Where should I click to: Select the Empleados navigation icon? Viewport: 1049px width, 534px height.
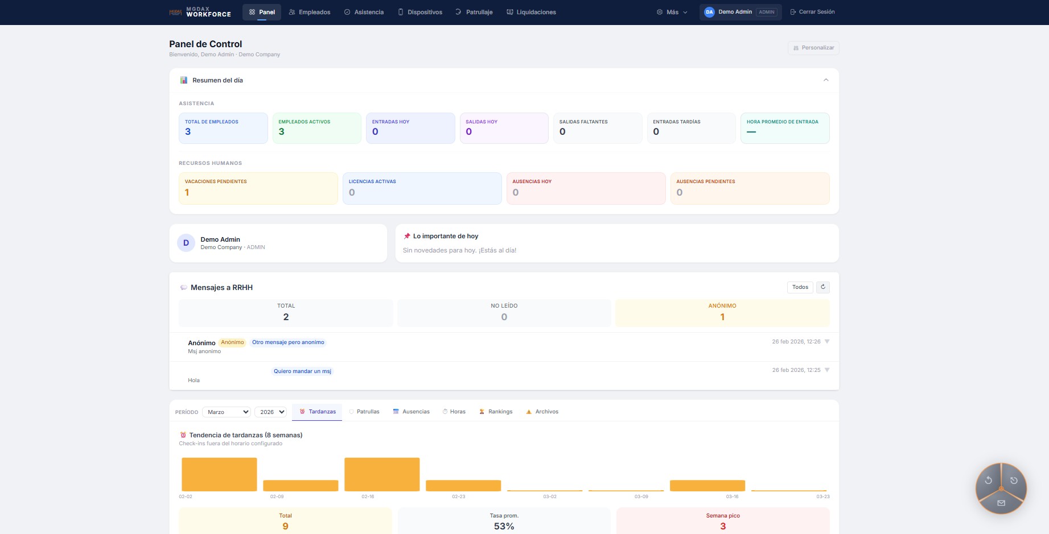click(x=291, y=11)
